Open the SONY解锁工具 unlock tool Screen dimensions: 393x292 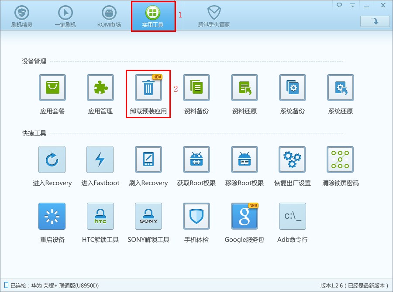click(148, 216)
